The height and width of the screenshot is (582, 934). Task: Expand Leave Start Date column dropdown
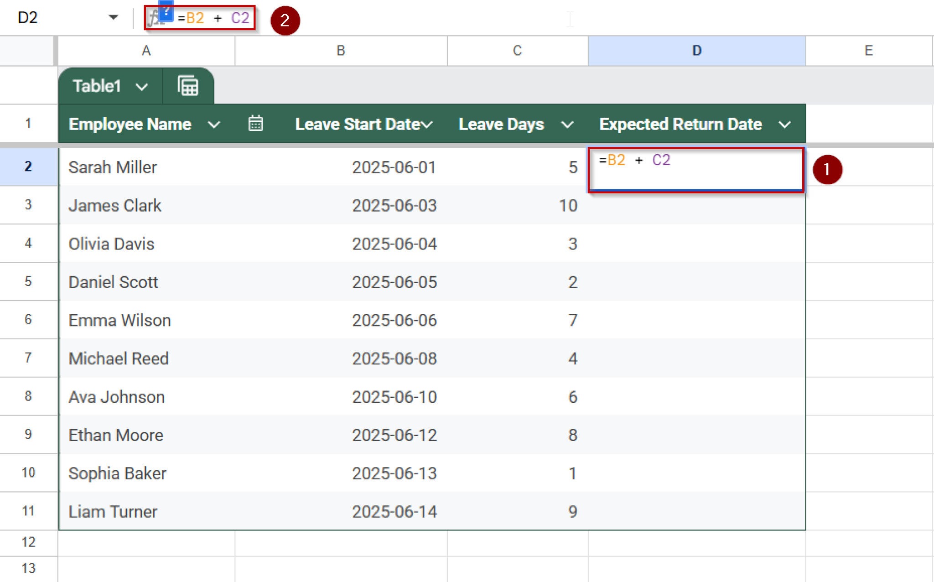[x=427, y=125]
